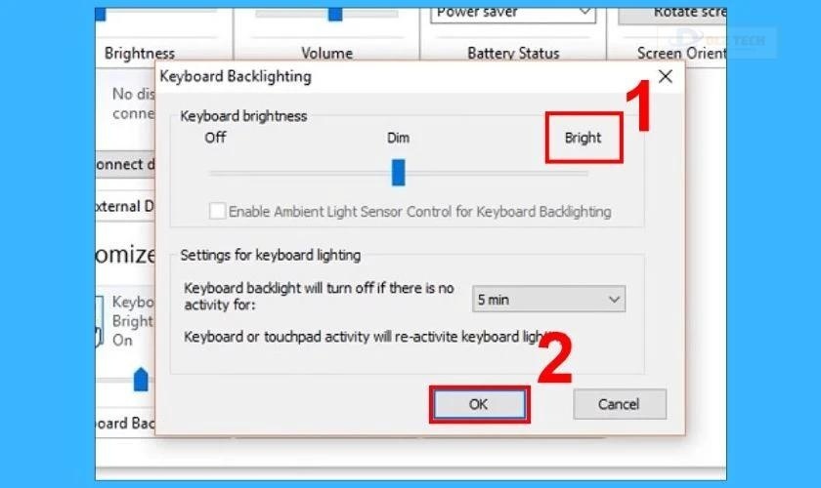Select the Off brightness label
Screen dimensions: 821x488
tap(215, 138)
